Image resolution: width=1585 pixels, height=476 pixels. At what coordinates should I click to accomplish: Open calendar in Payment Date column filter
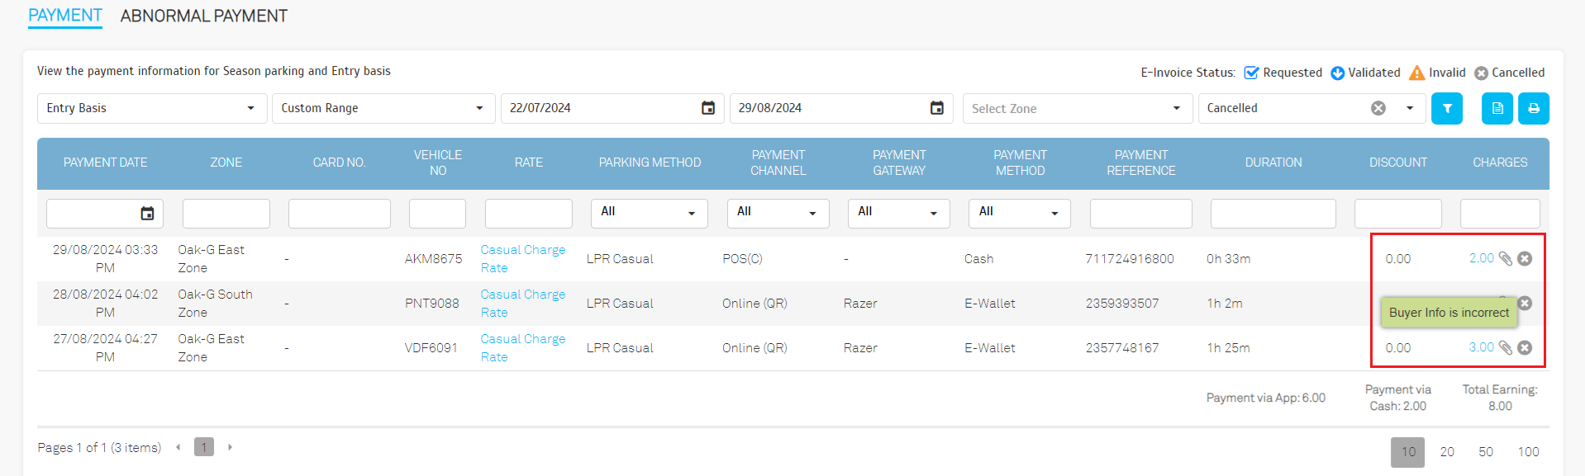click(x=147, y=214)
